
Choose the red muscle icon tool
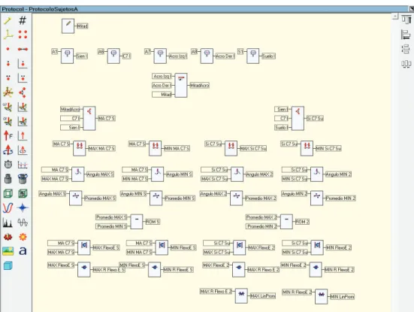pyautogui.click(x=8, y=237)
